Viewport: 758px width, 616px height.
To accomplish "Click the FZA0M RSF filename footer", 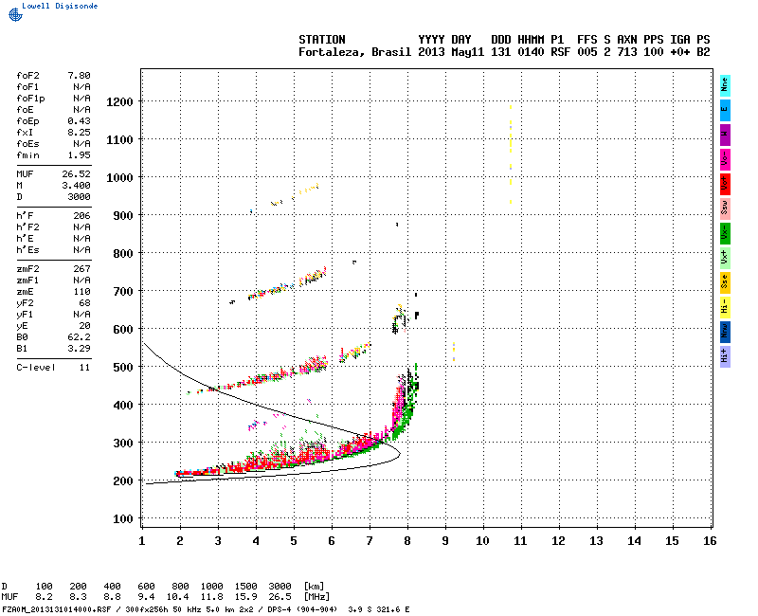I will [x=57, y=609].
